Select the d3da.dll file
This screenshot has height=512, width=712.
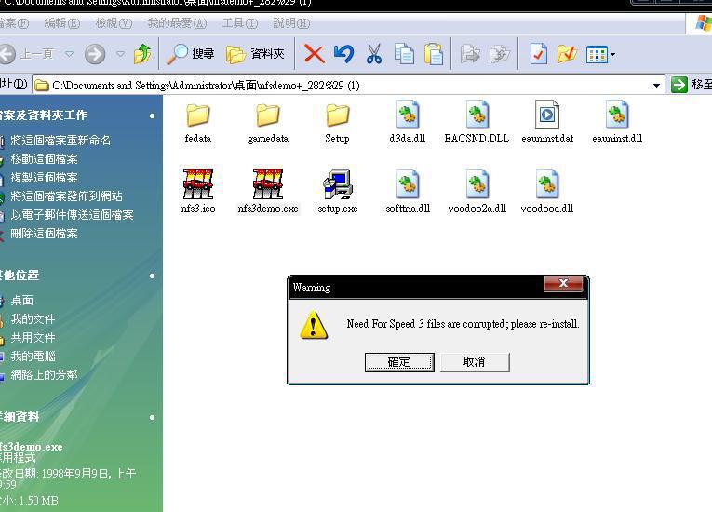[408, 123]
